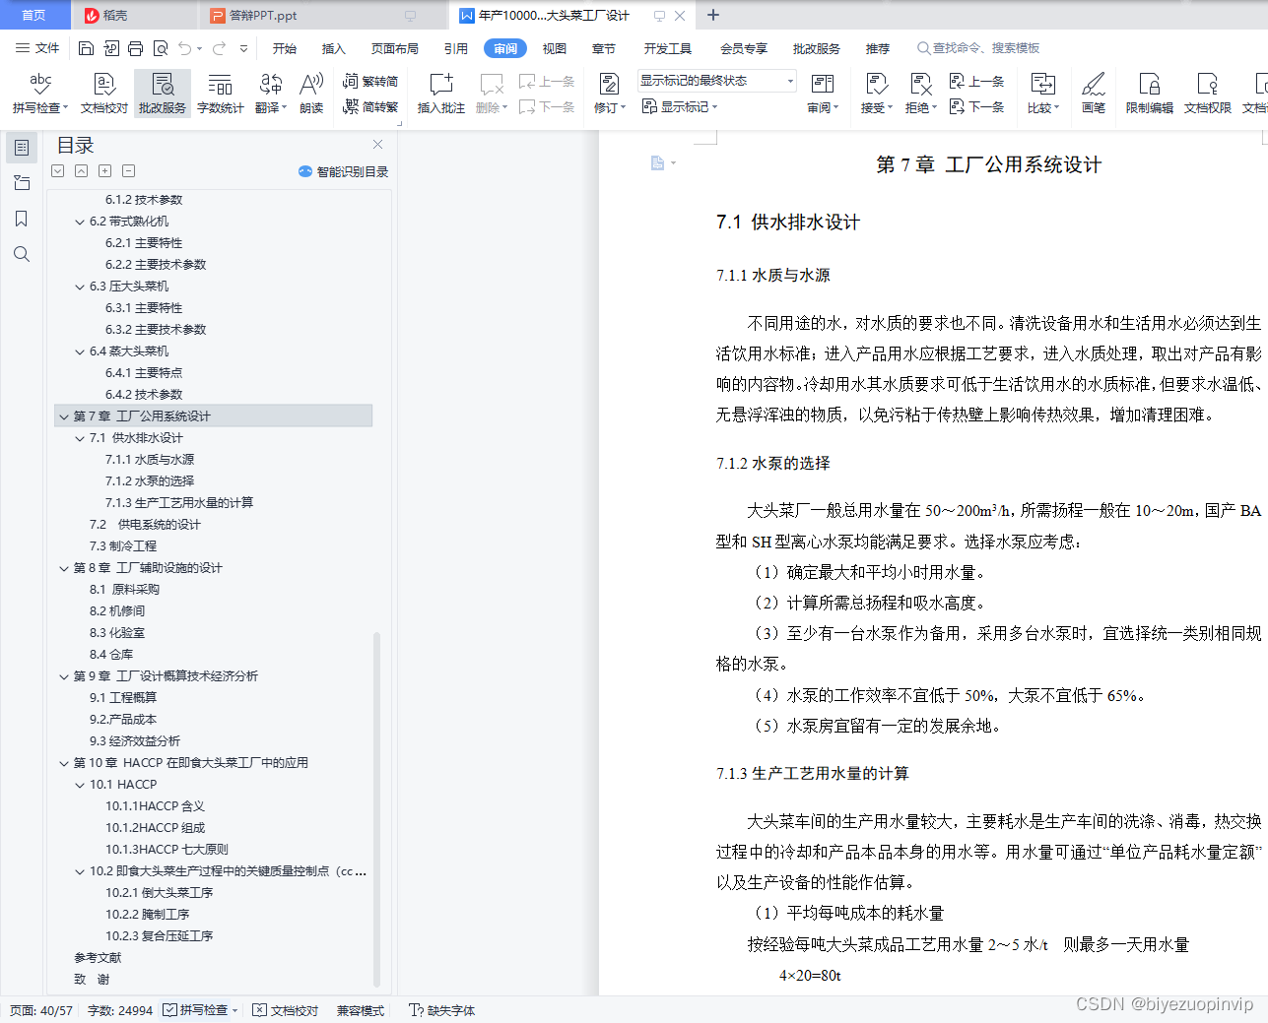
Task: Click 缺失字体 in status bar
Action: (442, 1010)
